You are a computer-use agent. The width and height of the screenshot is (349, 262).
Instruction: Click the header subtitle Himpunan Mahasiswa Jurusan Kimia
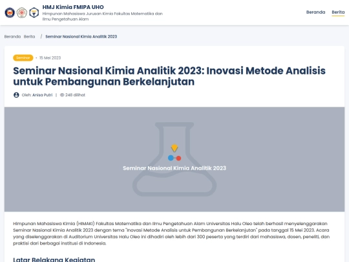click(103, 16)
